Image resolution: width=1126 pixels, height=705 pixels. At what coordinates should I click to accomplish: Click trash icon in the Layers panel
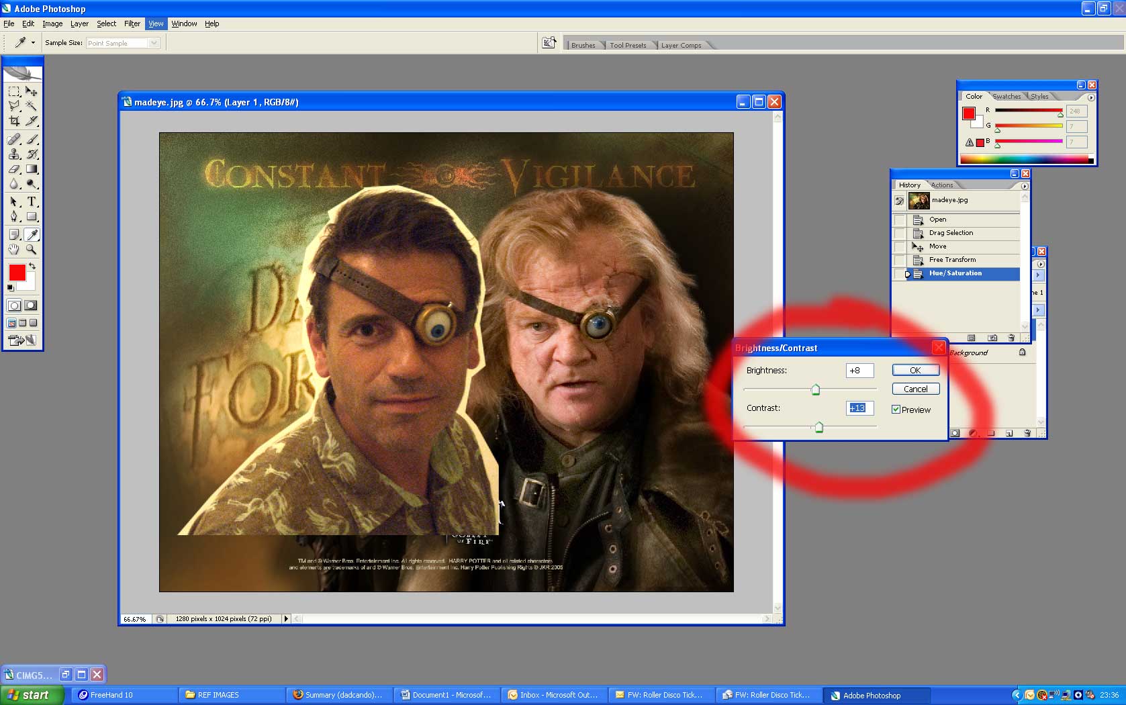(x=1027, y=433)
